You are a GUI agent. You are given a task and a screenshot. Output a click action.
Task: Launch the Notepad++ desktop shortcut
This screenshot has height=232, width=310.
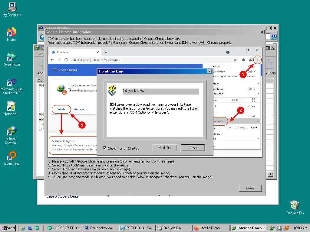tap(12, 108)
